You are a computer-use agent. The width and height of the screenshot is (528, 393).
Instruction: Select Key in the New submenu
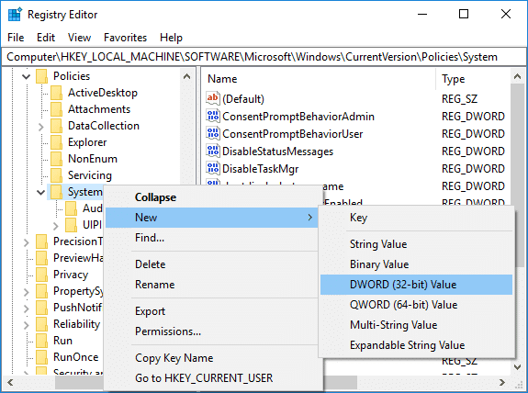pos(417,218)
